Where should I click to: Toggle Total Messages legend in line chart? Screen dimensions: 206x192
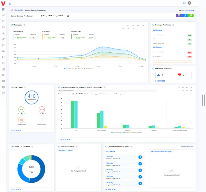69,69
